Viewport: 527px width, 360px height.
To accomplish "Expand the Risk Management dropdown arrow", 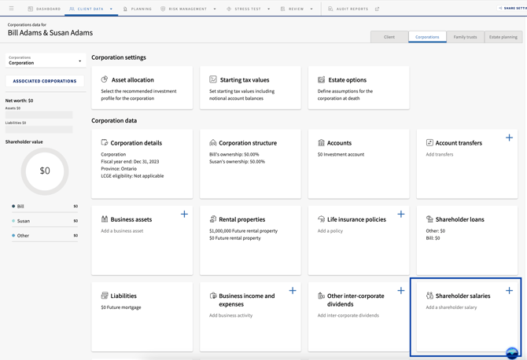I will pyautogui.click(x=215, y=9).
